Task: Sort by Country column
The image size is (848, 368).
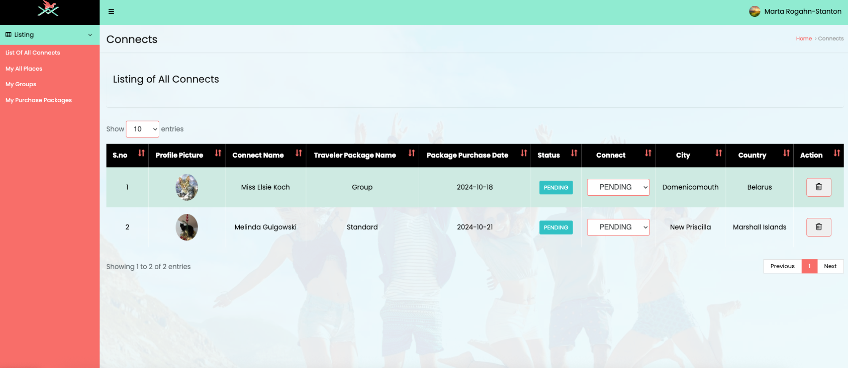Action: [786, 153]
